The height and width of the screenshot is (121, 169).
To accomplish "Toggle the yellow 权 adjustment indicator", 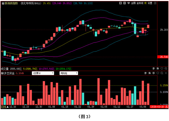I will (145, 3).
